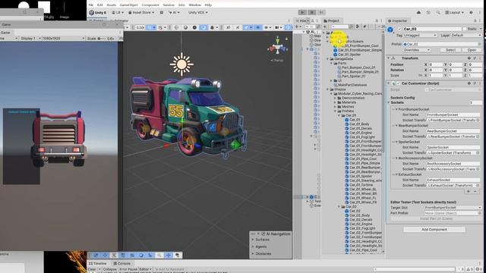The height and width of the screenshot is (273, 486).
Task: Open the AI dropdown in the toolbar
Action: (x=174, y=12)
